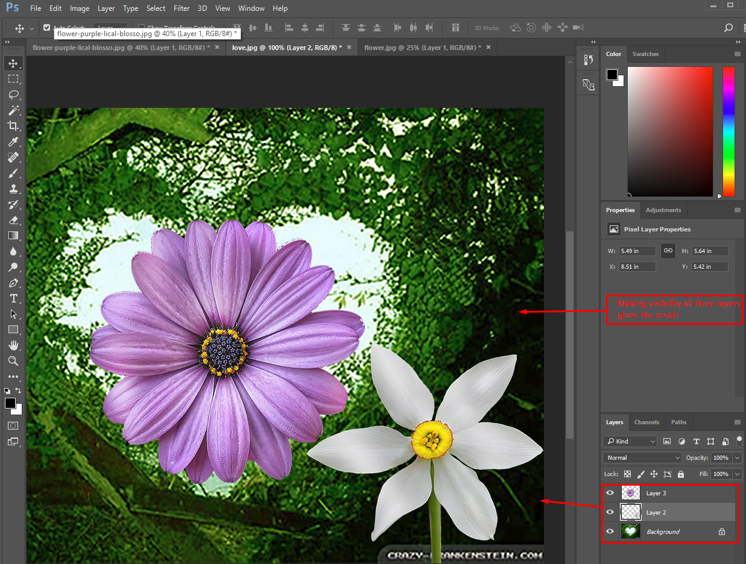Open the Kind filter dropdown
The width and height of the screenshot is (746, 564).
(630, 441)
